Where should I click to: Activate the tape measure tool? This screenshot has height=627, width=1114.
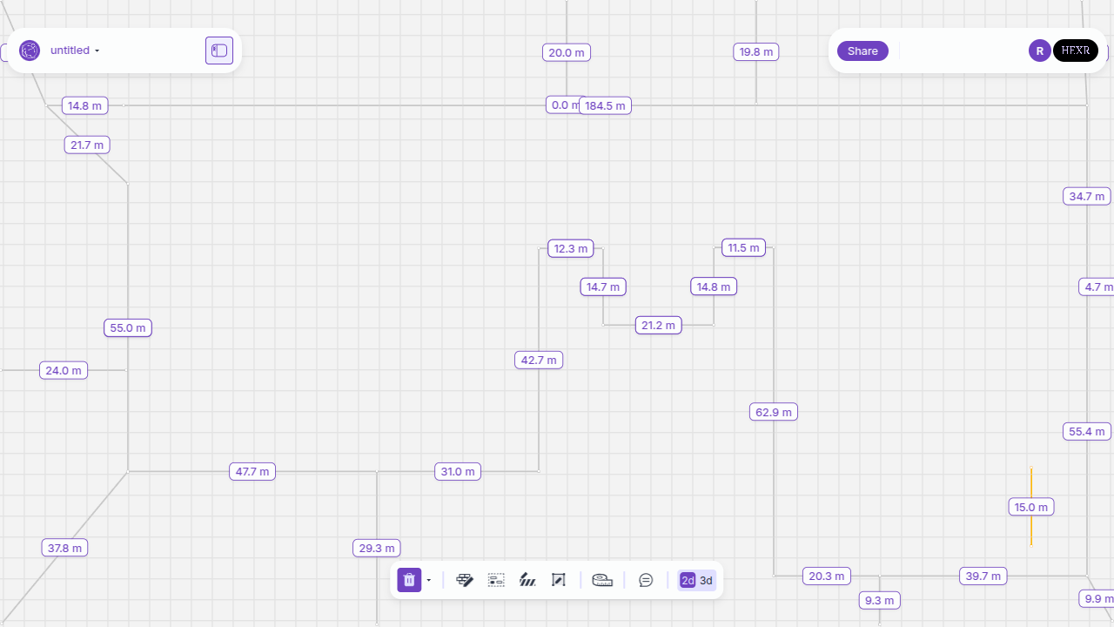pyautogui.click(x=602, y=580)
